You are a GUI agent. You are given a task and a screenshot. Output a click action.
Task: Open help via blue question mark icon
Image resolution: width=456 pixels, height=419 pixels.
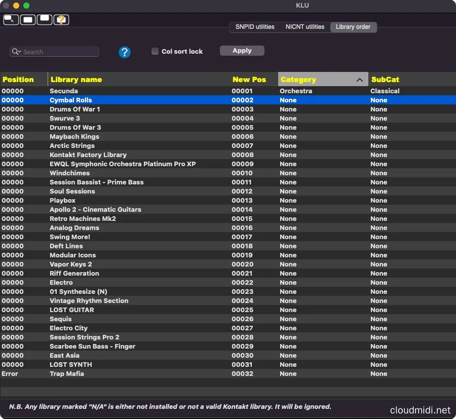coord(125,52)
